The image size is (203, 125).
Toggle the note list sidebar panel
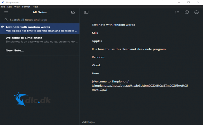coord(86,12)
